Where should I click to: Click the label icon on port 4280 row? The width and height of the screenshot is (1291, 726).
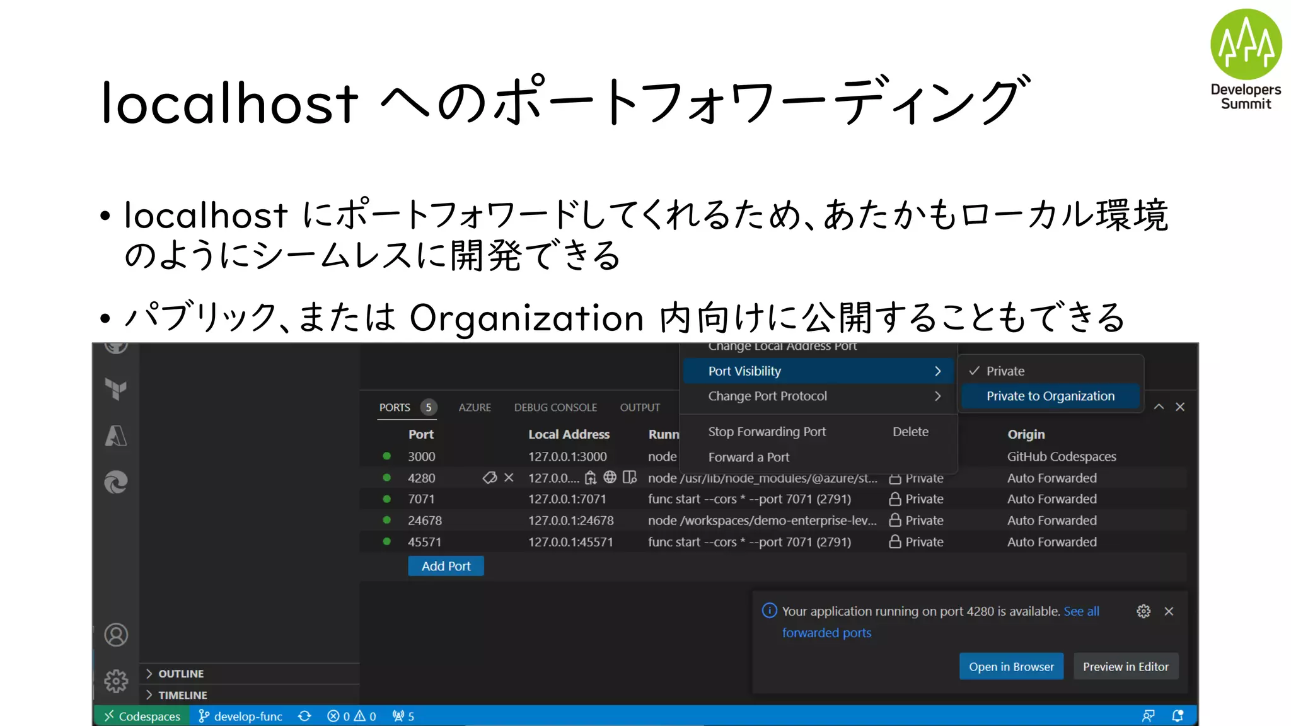490,478
